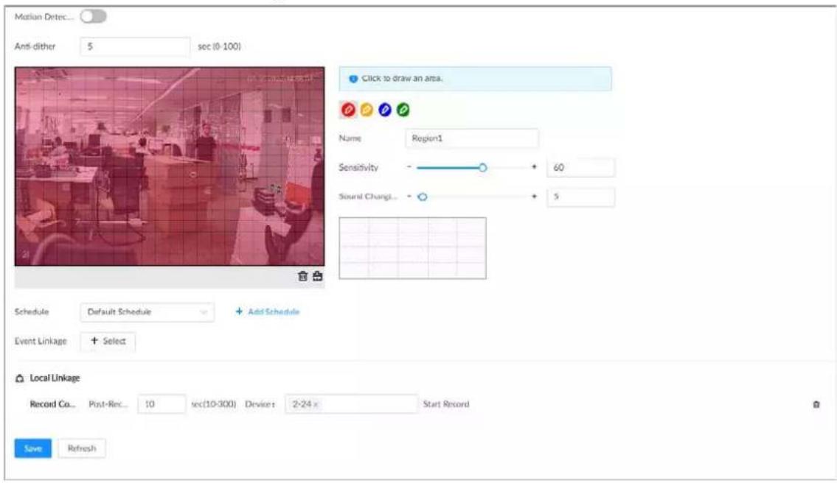Decrease Sensitivity with the minus sign
Viewport: 837px width, 483px height.
click(409, 167)
